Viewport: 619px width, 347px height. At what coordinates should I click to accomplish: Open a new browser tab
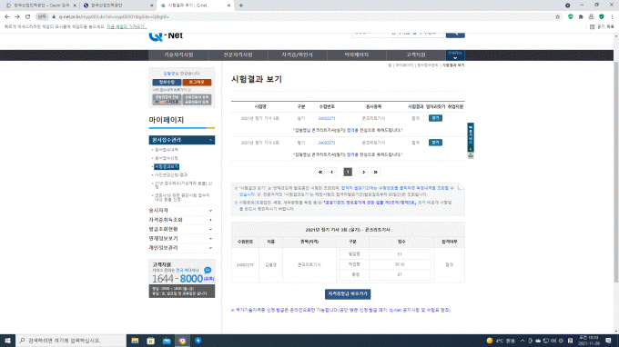pyautogui.click(x=241, y=5)
